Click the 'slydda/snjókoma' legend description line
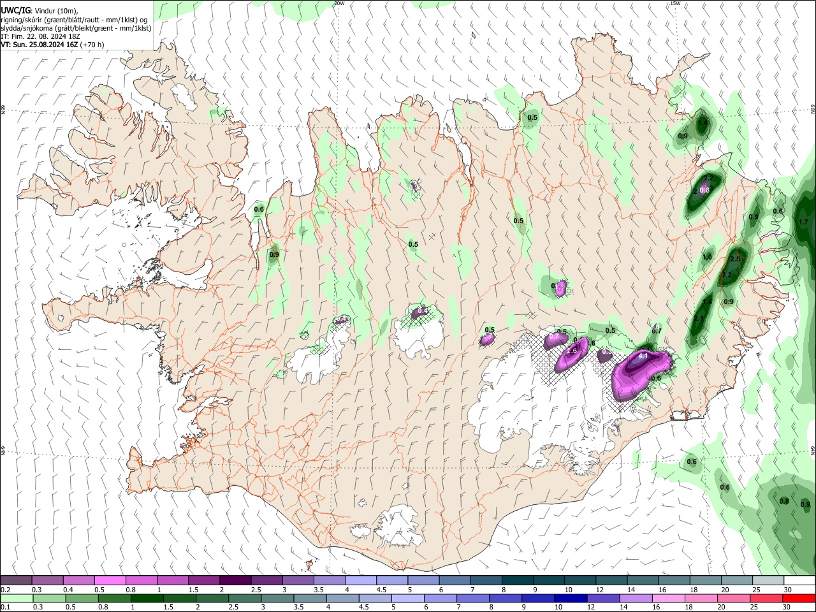This screenshot has height=612, width=816. point(76,28)
